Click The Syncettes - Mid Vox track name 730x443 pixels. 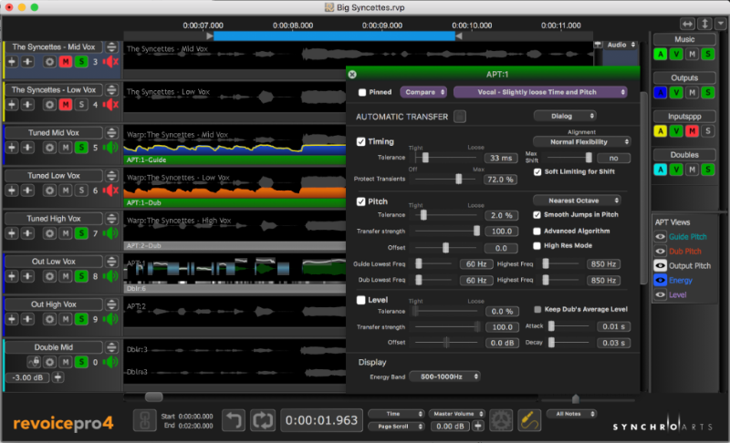click(54, 47)
